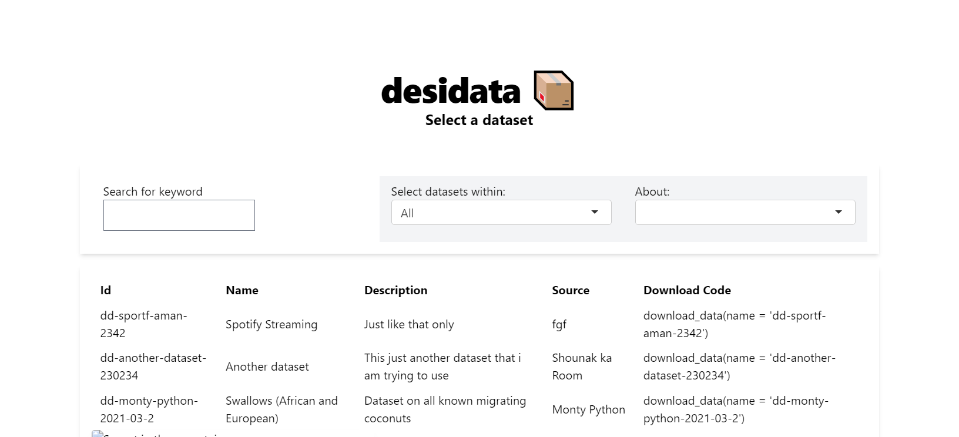Select the dd-sportf-aman-2342 id cell
Screen dimensions: 959x437
144,324
